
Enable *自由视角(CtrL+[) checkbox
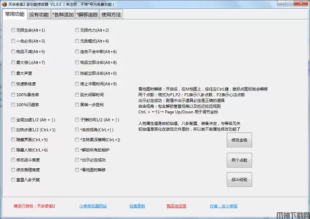point(77,130)
